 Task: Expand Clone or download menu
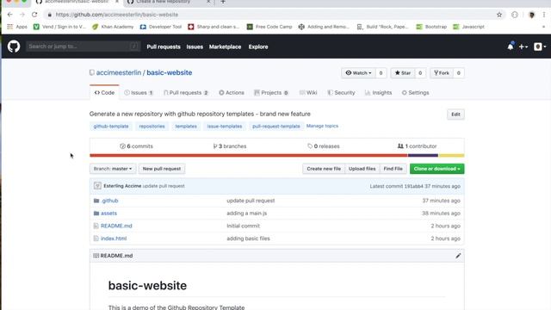[x=436, y=169]
